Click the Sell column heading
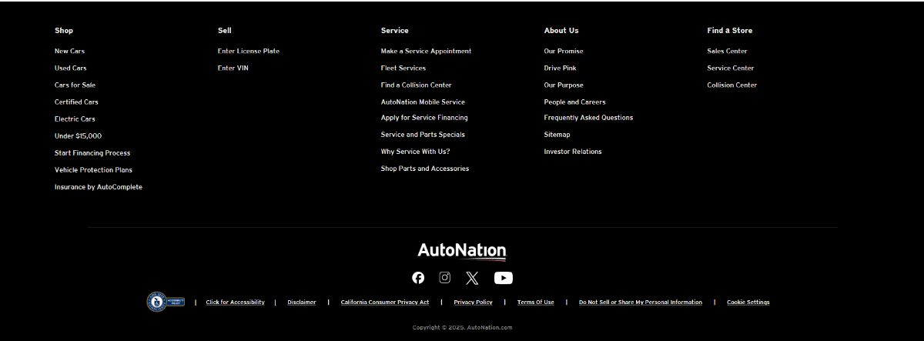 pos(225,31)
